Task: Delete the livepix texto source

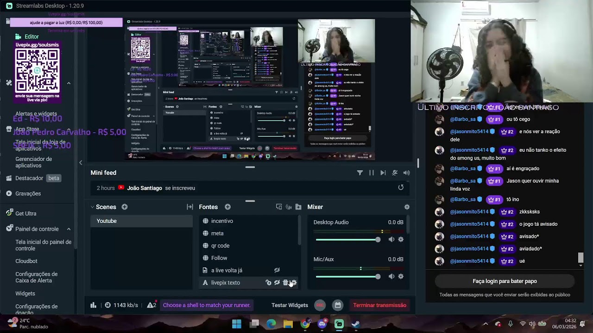Action: tap(285, 283)
